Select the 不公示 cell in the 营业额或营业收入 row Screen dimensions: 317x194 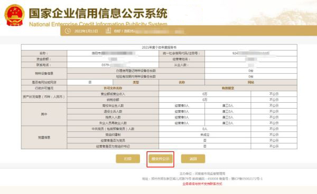pyautogui.click(x=274, y=94)
